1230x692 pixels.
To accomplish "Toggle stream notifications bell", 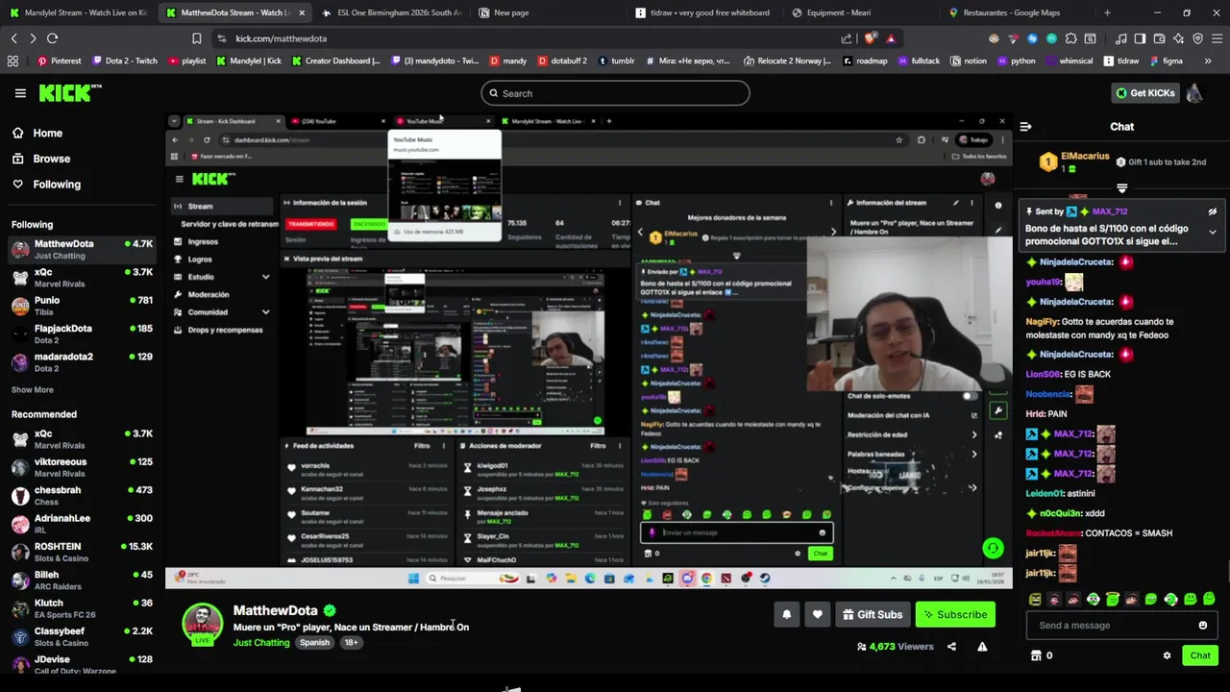I will pyautogui.click(x=786, y=615).
